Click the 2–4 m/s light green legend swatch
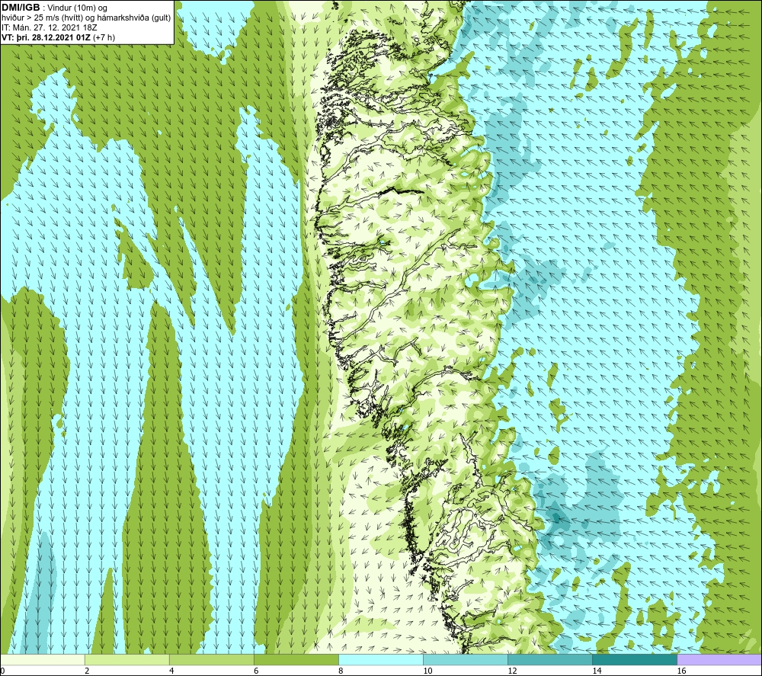Image resolution: width=762 pixels, height=676 pixels. (127, 660)
